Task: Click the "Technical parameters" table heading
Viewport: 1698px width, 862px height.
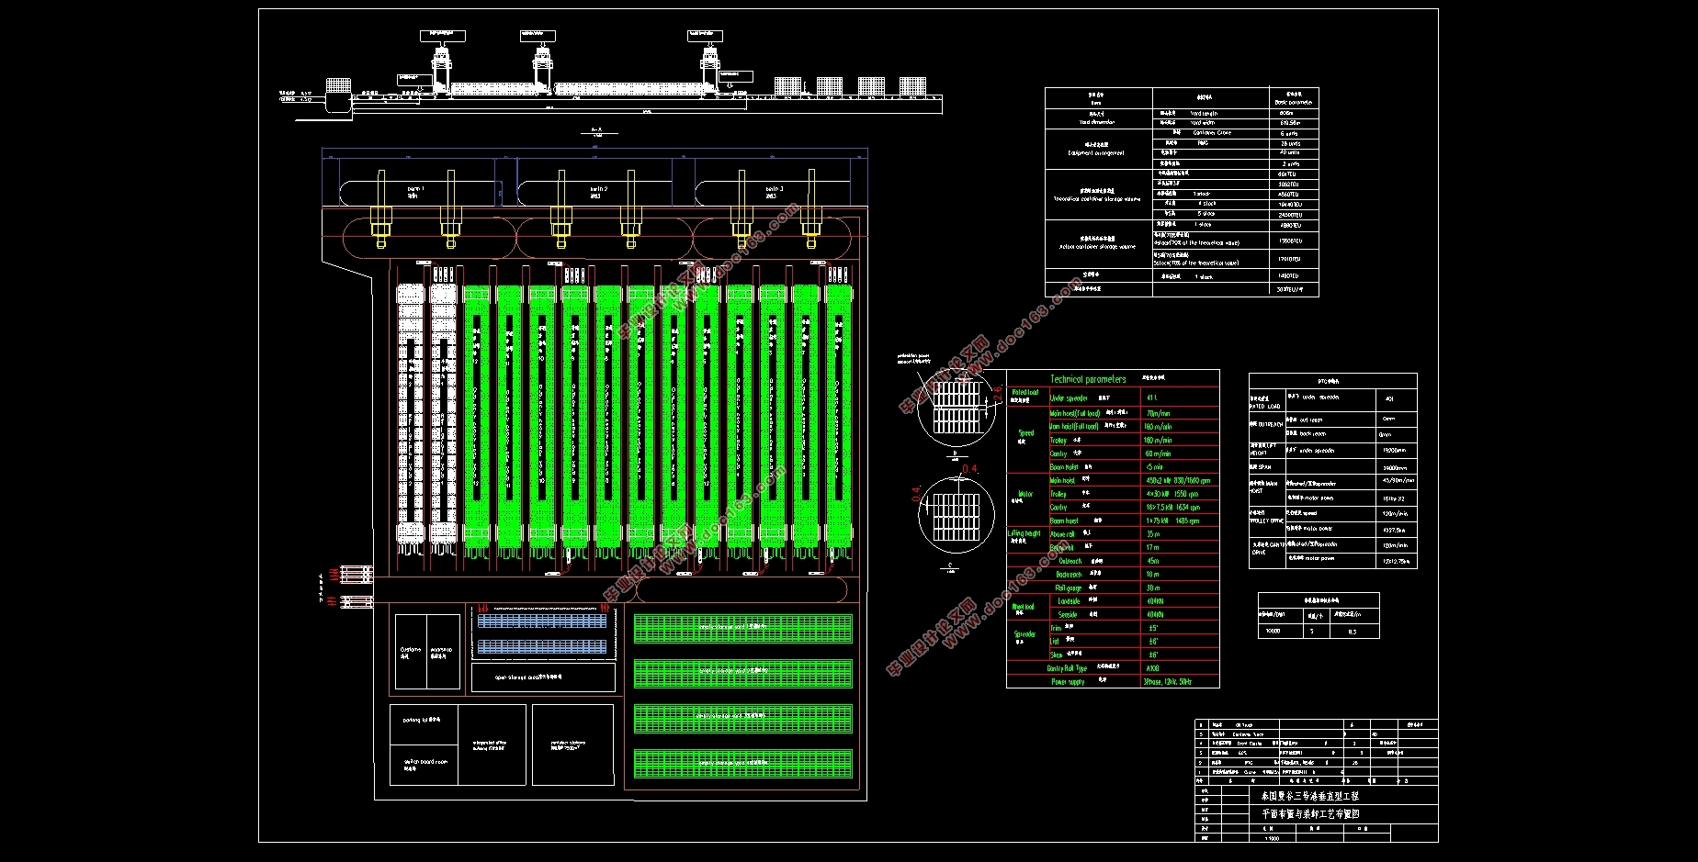Action: (x=1088, y=379)
